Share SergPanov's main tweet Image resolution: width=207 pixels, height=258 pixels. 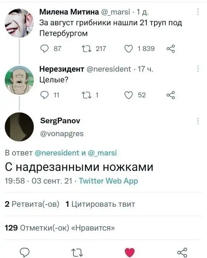point(182,252)
